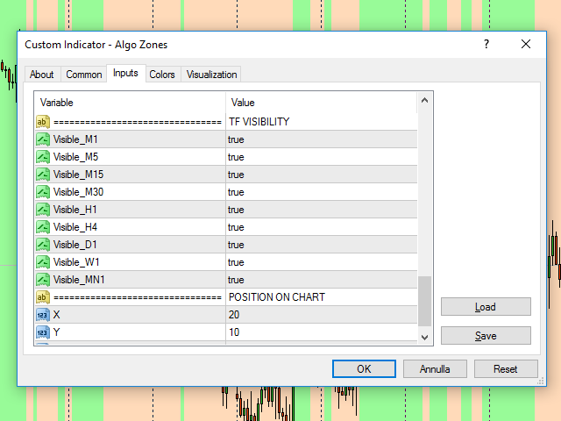Toggle the Visible_M30 true value

click(x=320, y=192)
